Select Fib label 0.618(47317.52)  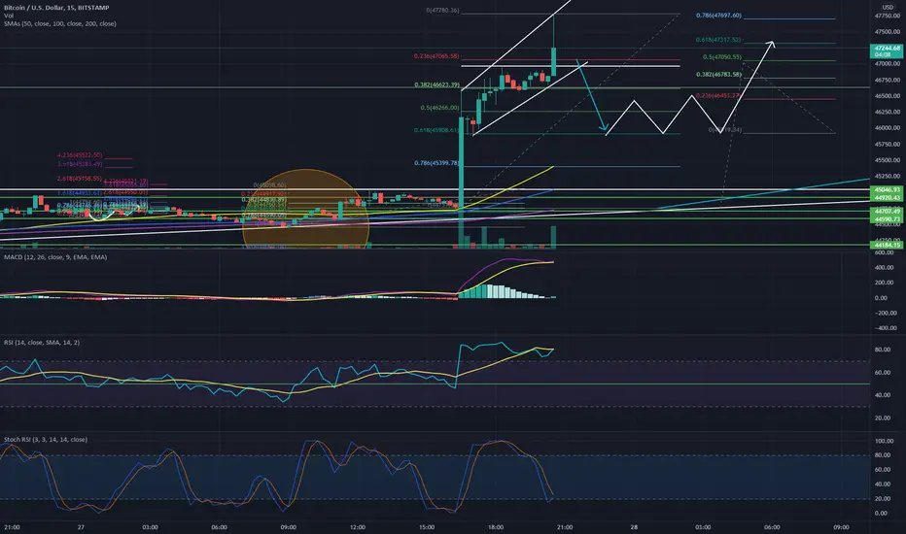click(718, 40)
